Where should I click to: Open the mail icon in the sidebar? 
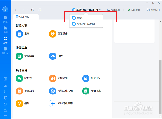(x=5, y=104)
